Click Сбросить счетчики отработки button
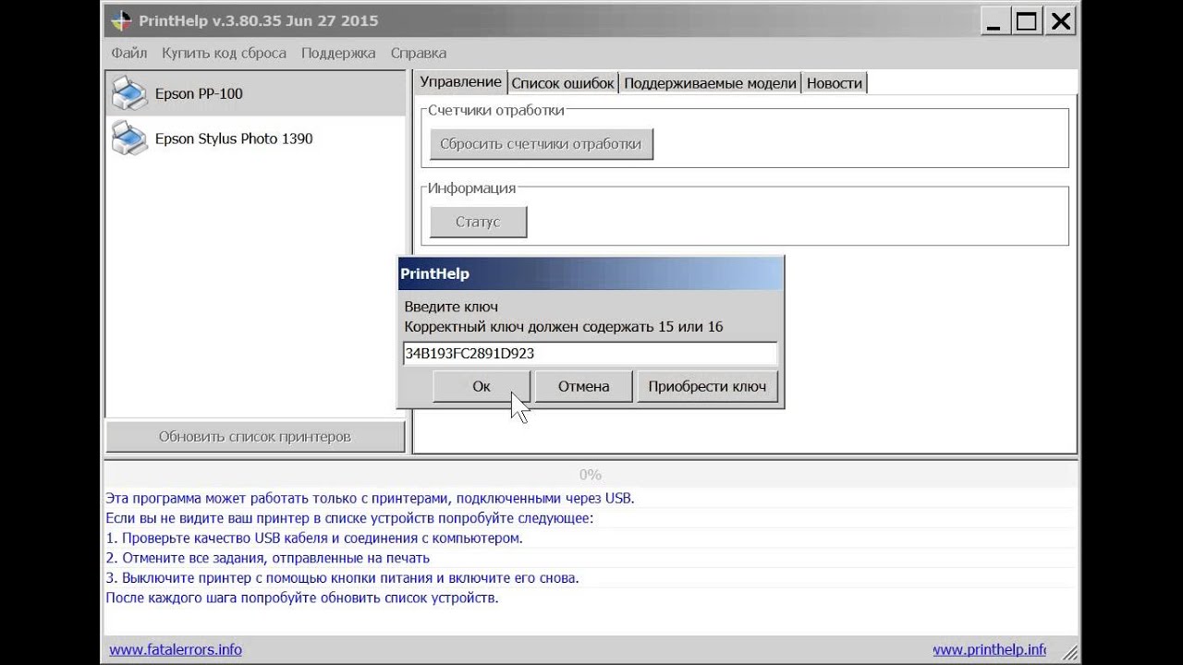This screenshot has width=1183, height=665. 541,144
